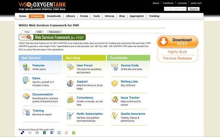Click the Hotfix Subscription checklist icon
The width and height of the screenshot is (220, 137).
(70, 116)
